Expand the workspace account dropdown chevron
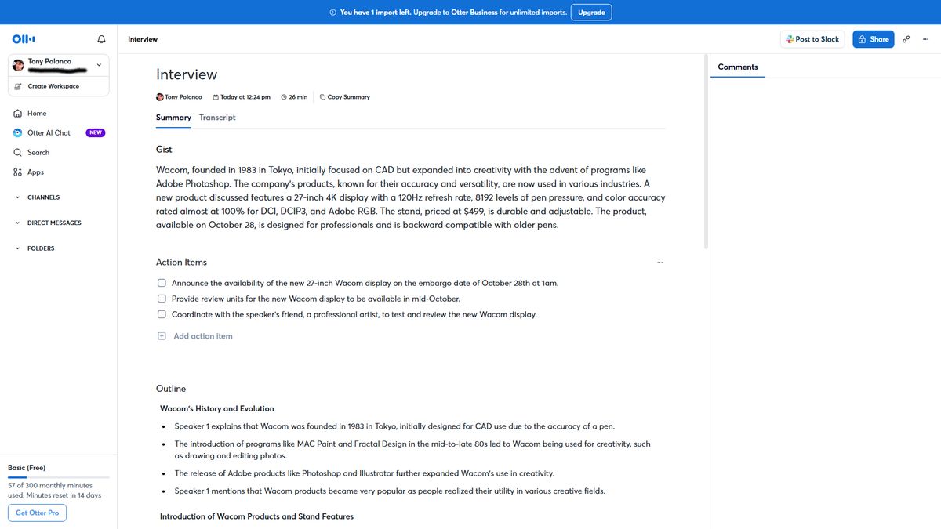 (99, 65)
